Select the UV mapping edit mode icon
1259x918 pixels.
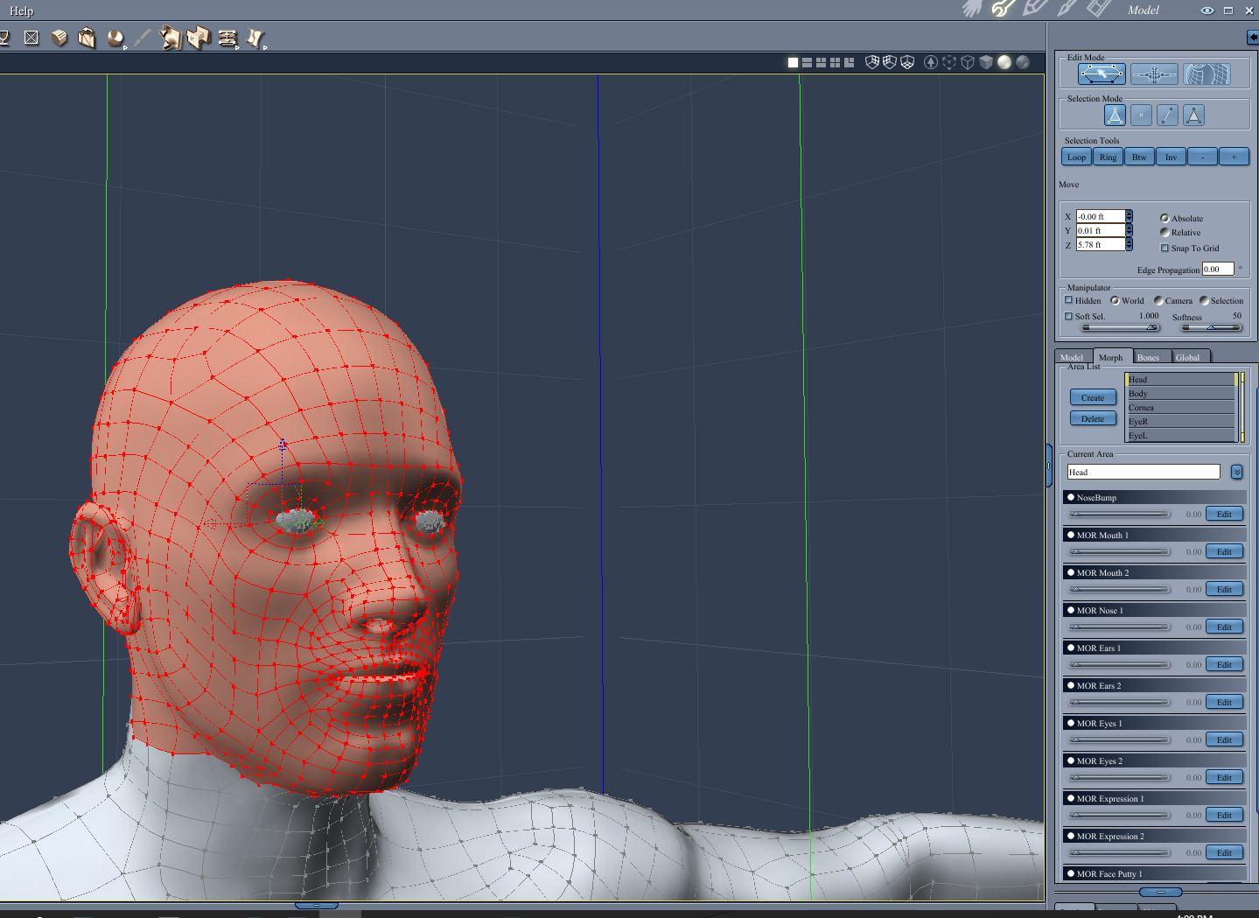click(1207, 74)
